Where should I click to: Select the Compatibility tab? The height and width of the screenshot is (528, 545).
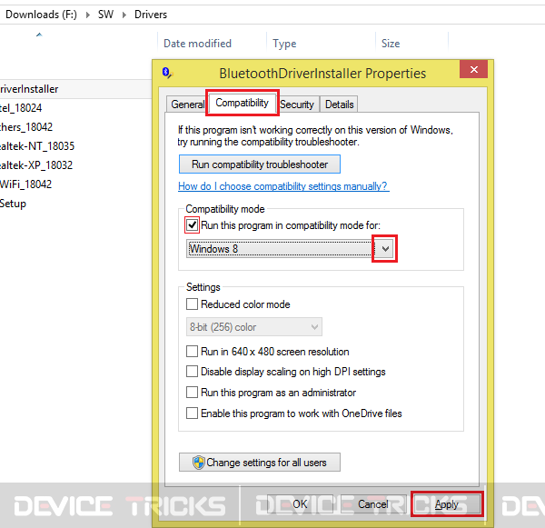pyautogui.click(x=242, y=103)
